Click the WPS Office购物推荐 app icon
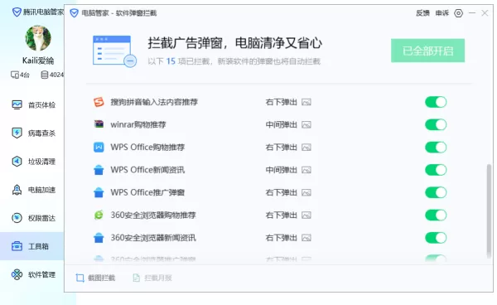The image size is (497, 305). pos(99,147)
